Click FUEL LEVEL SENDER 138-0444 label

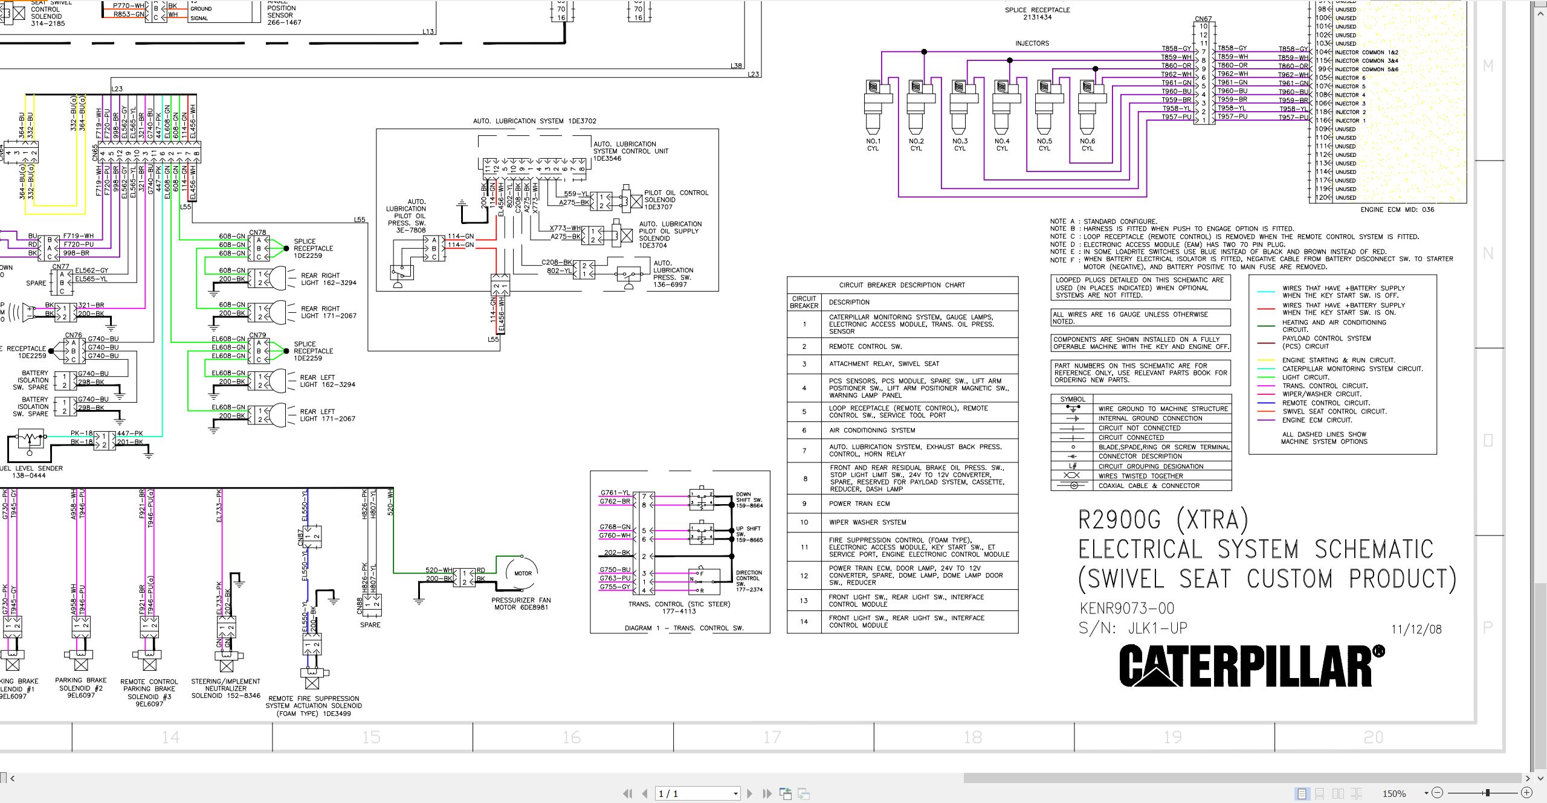point(31,472)
